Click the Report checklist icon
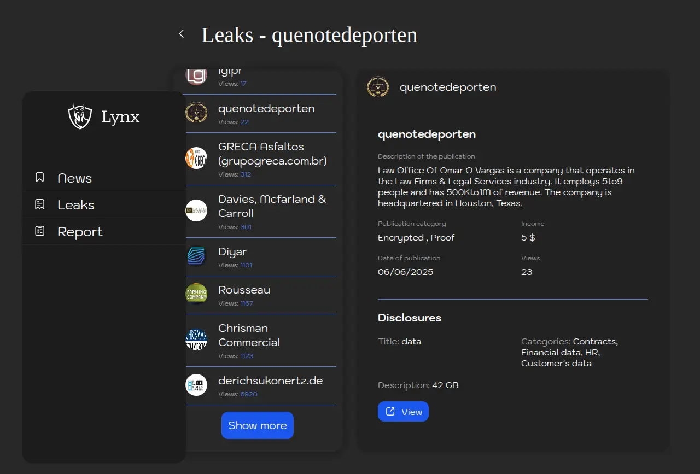 39,231
